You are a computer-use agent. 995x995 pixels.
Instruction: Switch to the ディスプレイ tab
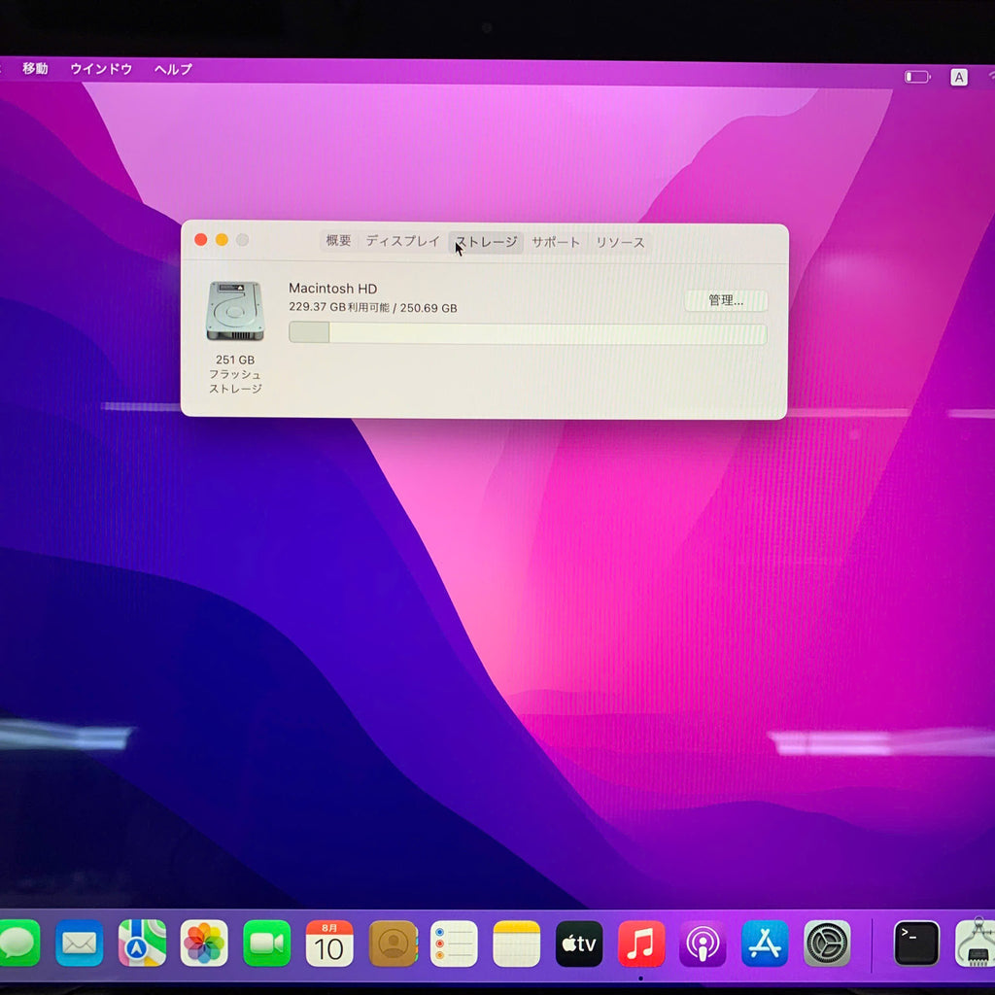(x=402, y=241)
